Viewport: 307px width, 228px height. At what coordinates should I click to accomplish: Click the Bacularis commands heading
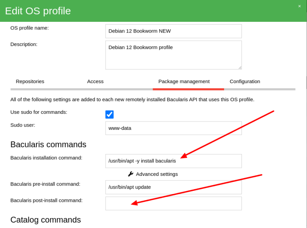48,144
